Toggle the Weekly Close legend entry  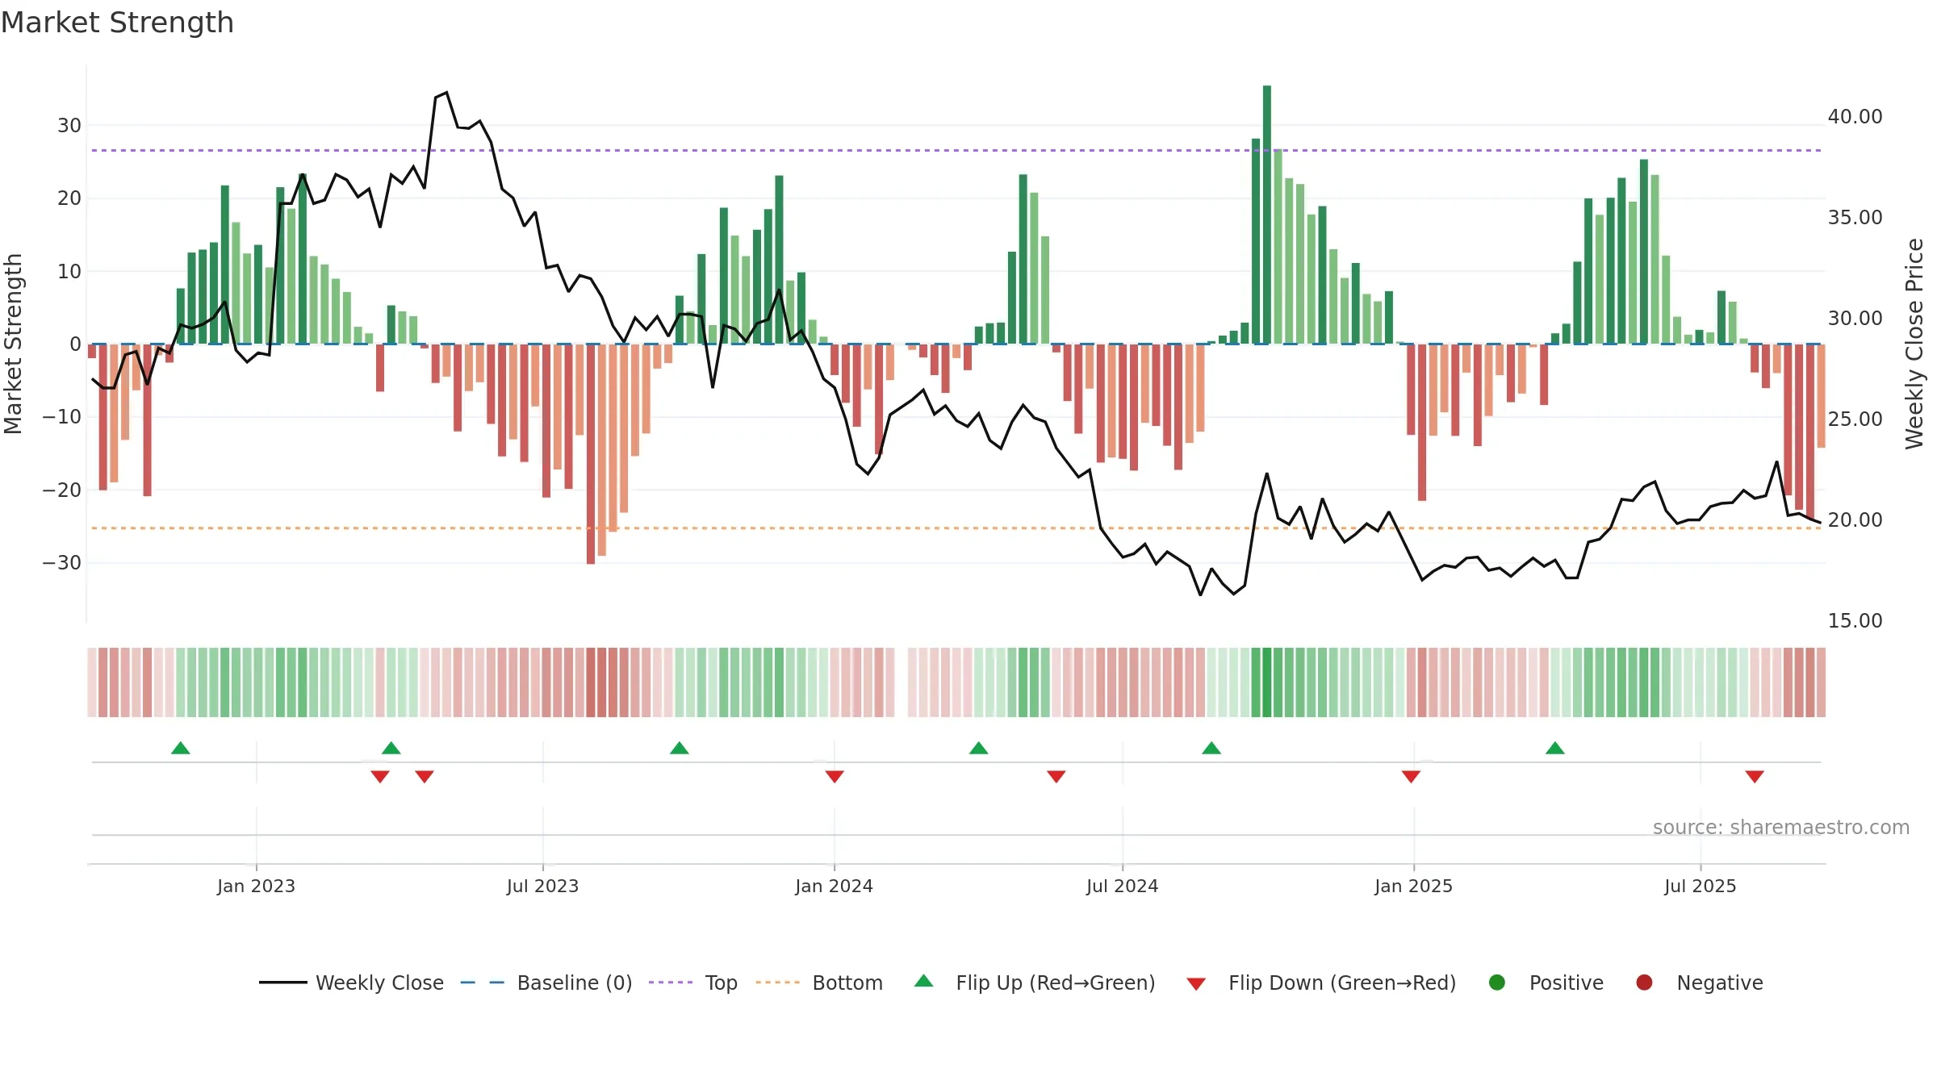(379, 983)
